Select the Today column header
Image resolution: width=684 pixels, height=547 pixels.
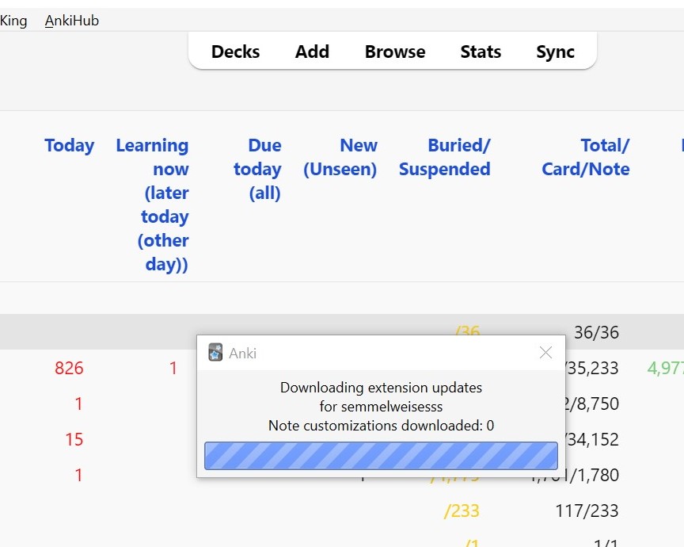[x=69, y=146]
